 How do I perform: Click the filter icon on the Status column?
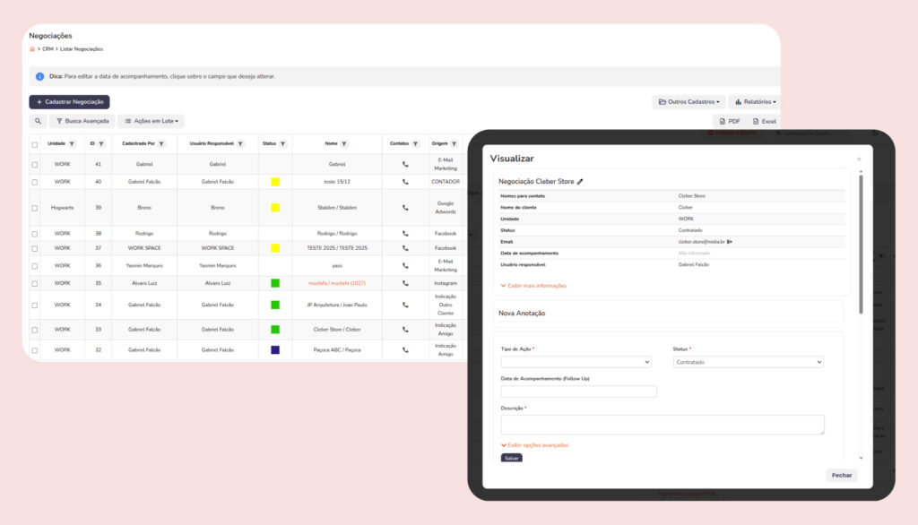pyautogui.click(x=282, y=144)
